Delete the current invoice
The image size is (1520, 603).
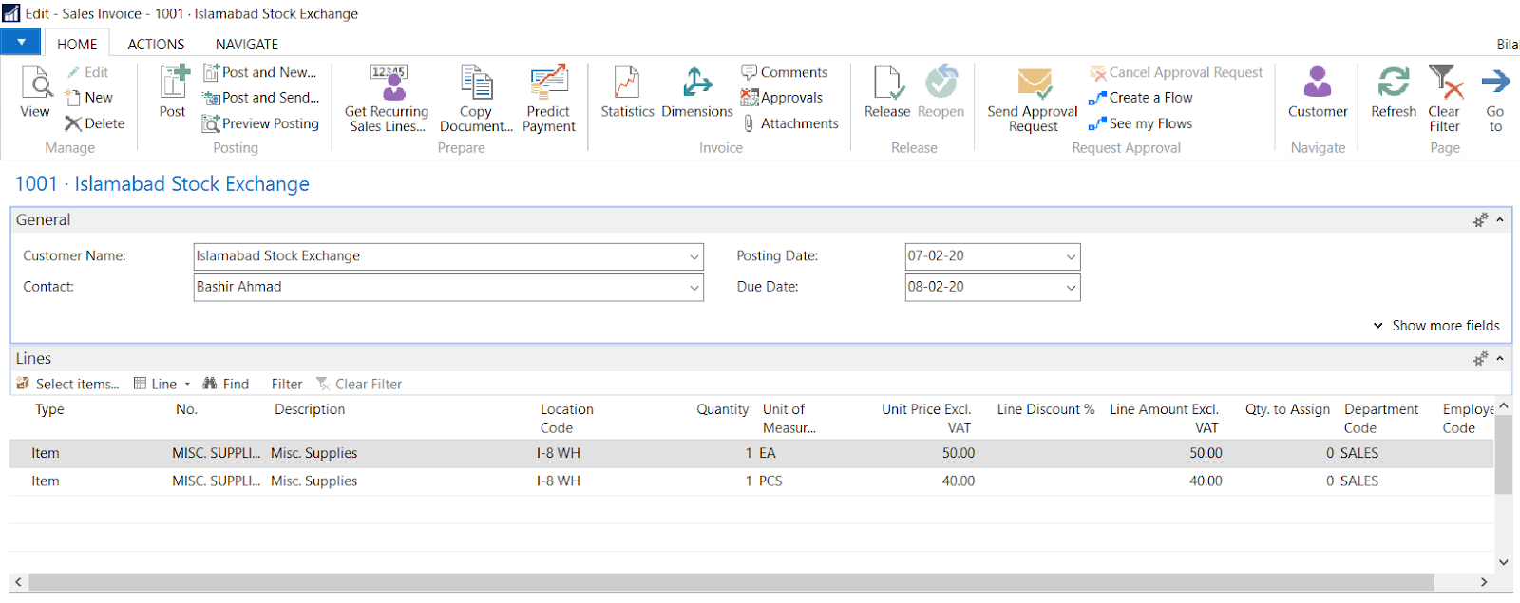pos(94,123)
